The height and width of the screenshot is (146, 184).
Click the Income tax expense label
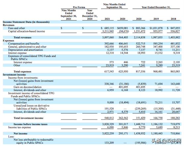[20, 127]
